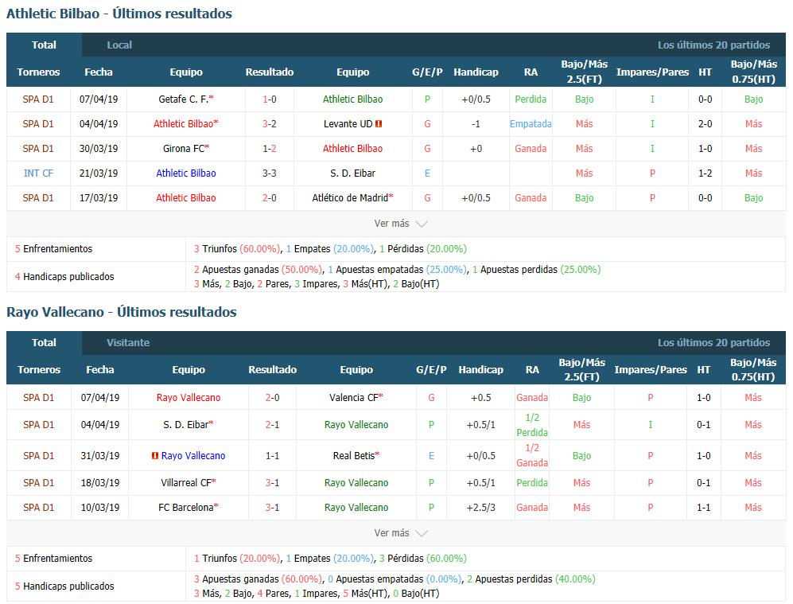Open Rayo Vallecano link in 07/04/19 row
Screen dimensions: 793x604
[x=189, y=398]
